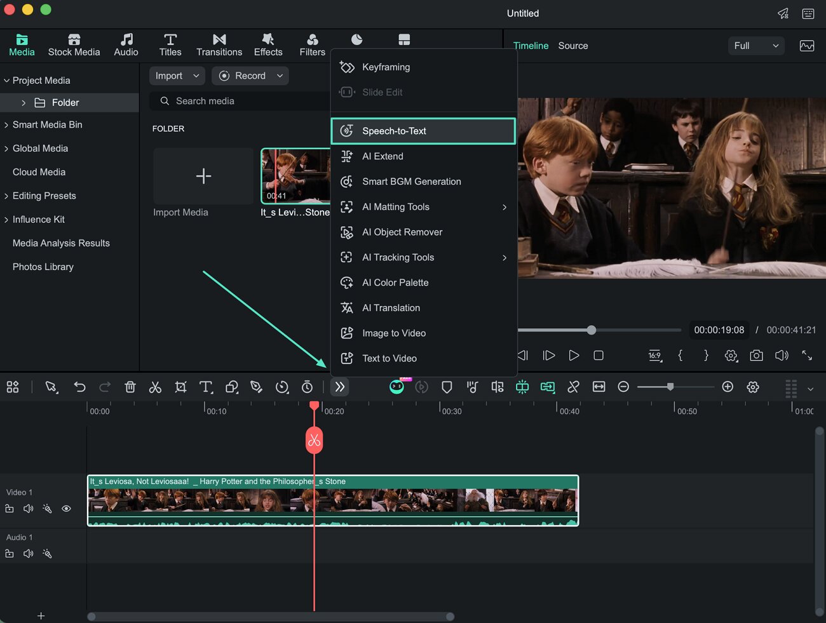
Task: Open preview settings gear below the video
Action: [731, 356]
